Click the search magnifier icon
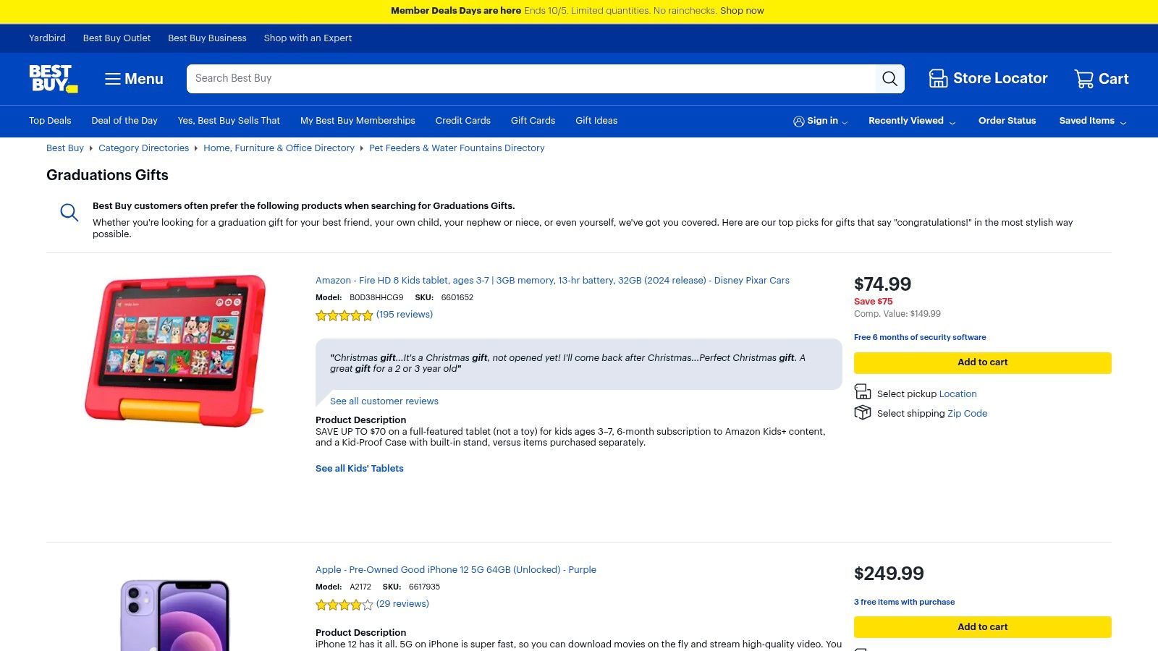Viewport: 1158px width, 651px height. [889, 79]
